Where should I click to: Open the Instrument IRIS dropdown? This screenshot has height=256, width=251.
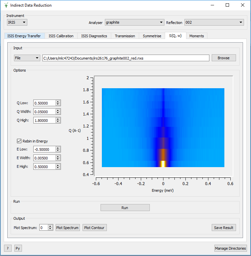pos(17,22)
